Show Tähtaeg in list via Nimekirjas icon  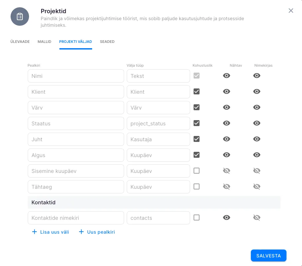click(x=257, y=186)
